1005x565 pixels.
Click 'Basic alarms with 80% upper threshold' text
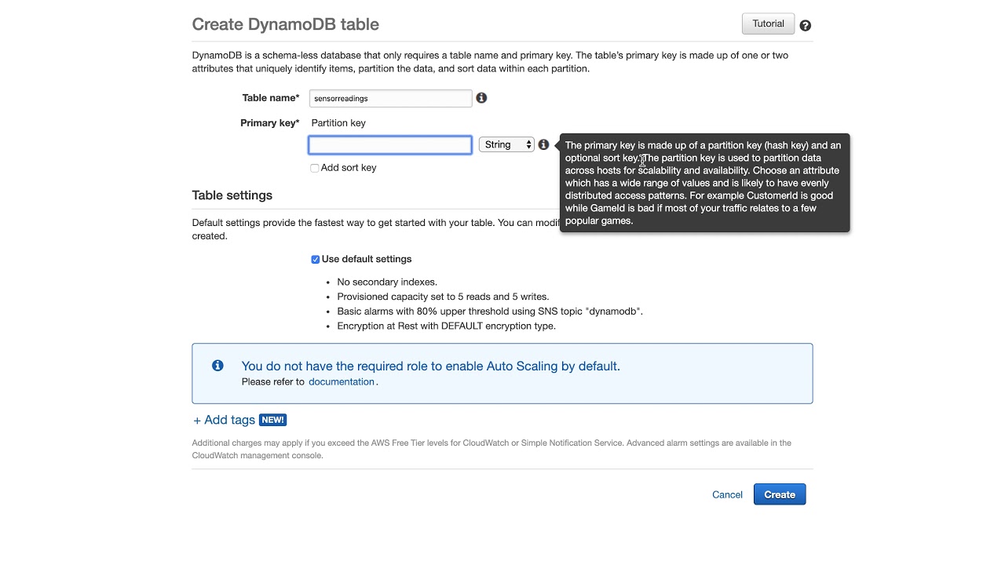click(489, 312)
